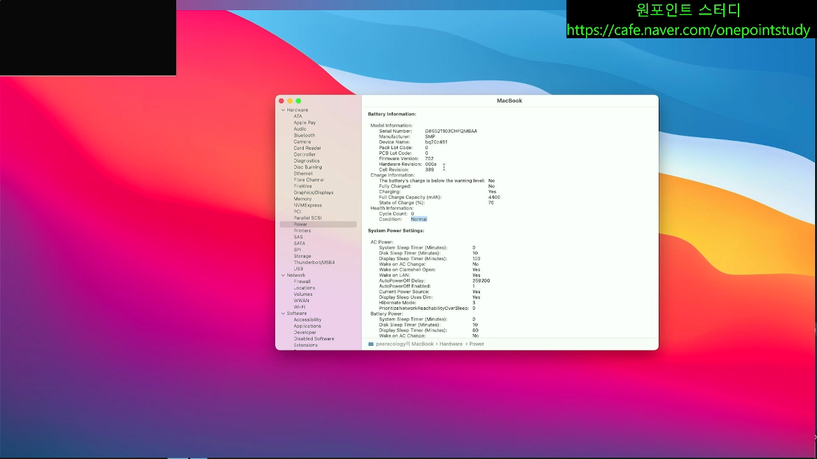Select the Hardware category heading in sidebar
This screenshot has height=459, width=817.
297,110
